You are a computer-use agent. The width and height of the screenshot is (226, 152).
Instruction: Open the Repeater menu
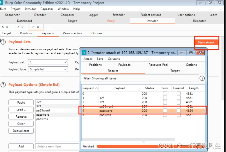point(47,9)
